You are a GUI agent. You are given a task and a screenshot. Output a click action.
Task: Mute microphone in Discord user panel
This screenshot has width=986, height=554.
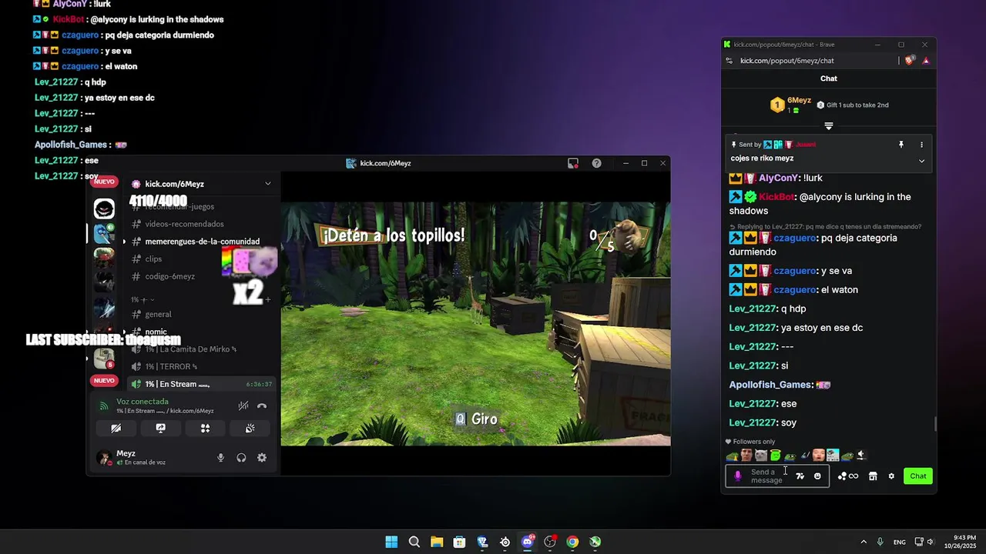pyautogui.click(x=220, y=458)
